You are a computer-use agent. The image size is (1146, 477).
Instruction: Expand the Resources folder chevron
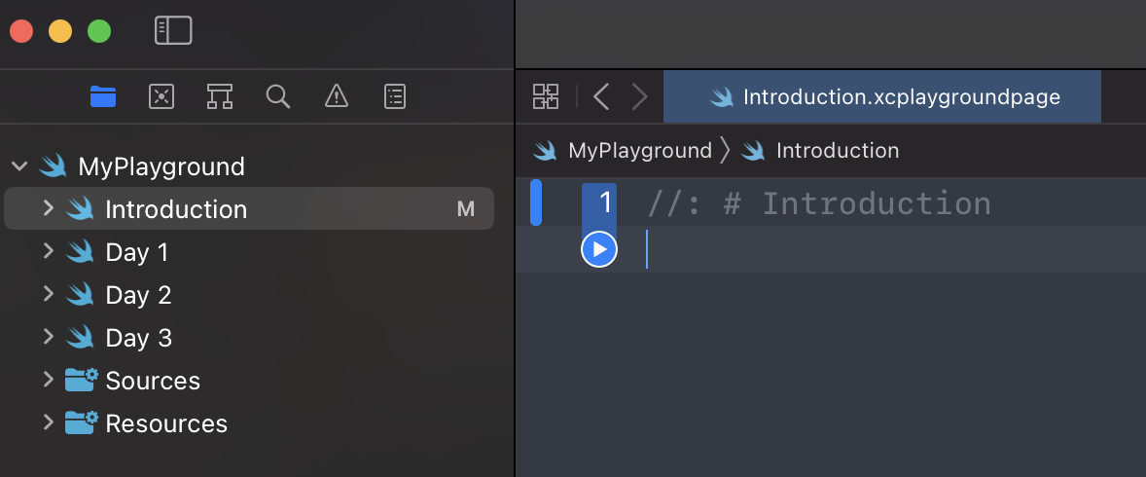coord(48,422)
